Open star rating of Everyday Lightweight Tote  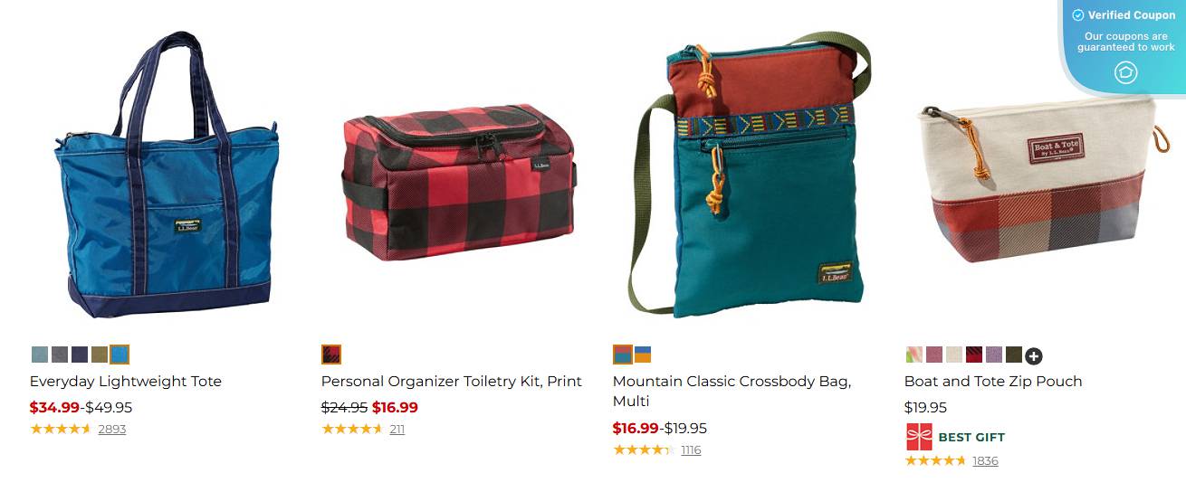click(61, 429)
